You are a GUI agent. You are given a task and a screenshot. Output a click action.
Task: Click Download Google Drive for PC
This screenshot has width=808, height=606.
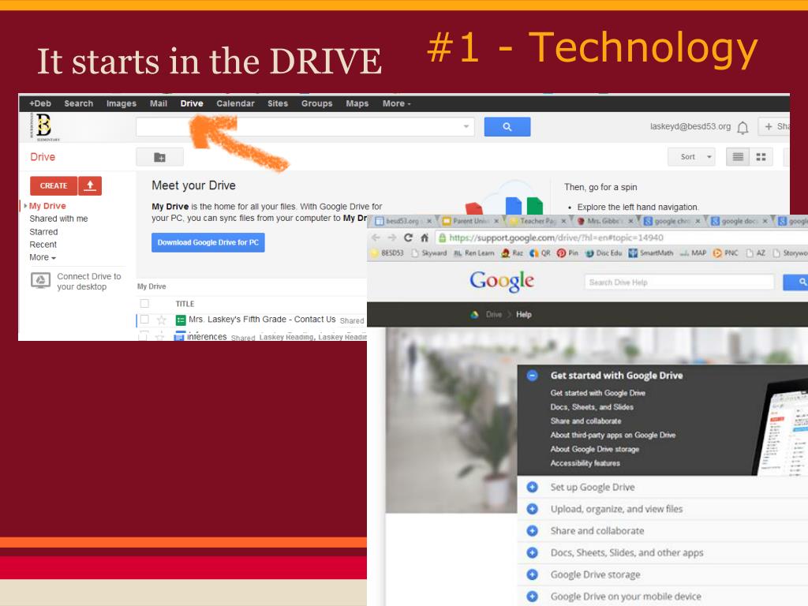click(x=208, y=243)
